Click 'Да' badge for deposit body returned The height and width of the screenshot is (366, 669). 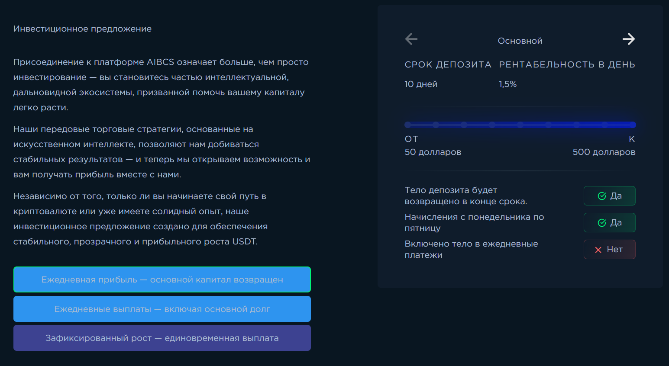click(x=609, y=196)
